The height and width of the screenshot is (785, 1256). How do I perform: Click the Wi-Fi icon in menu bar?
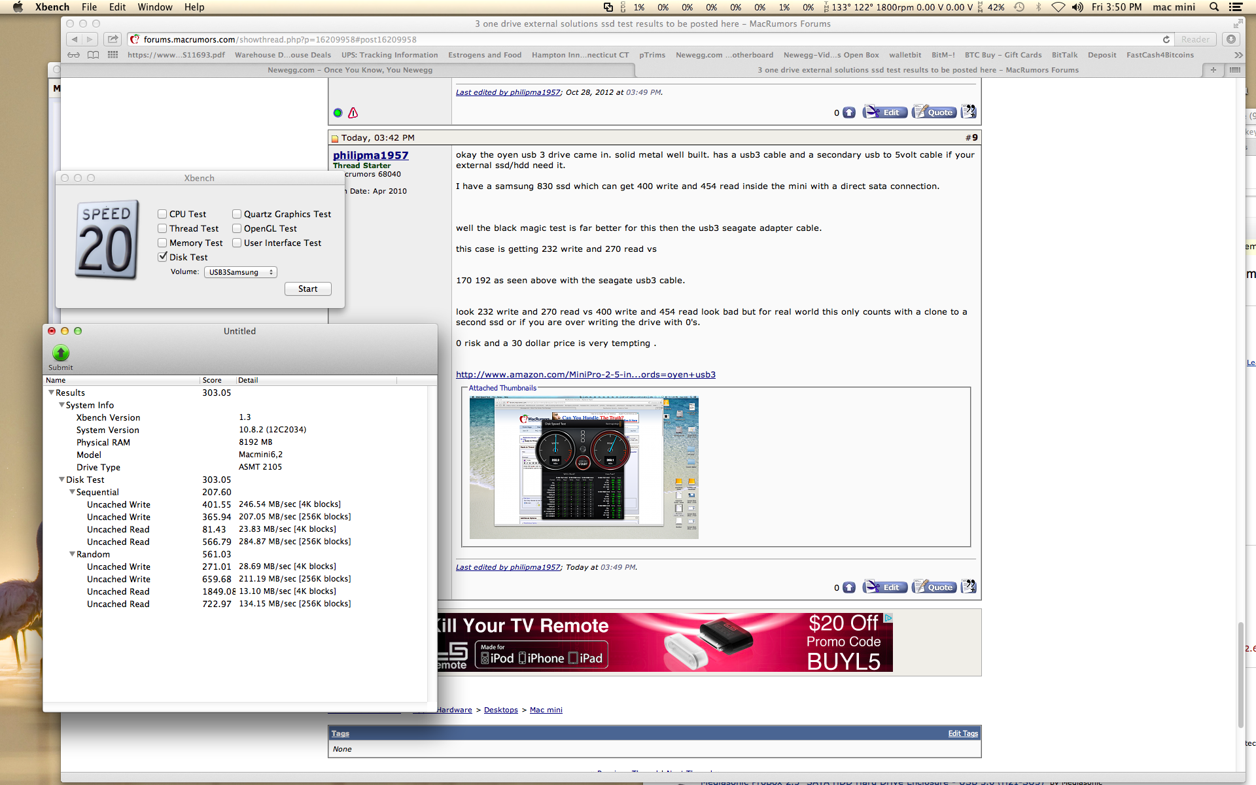[1058, 7]
